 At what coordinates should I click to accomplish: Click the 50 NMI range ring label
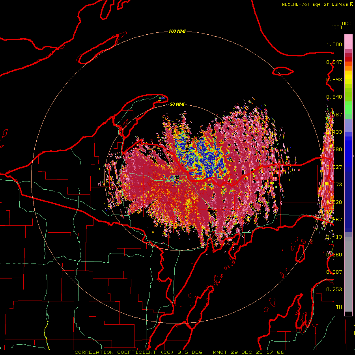click(x=177, y=104)
